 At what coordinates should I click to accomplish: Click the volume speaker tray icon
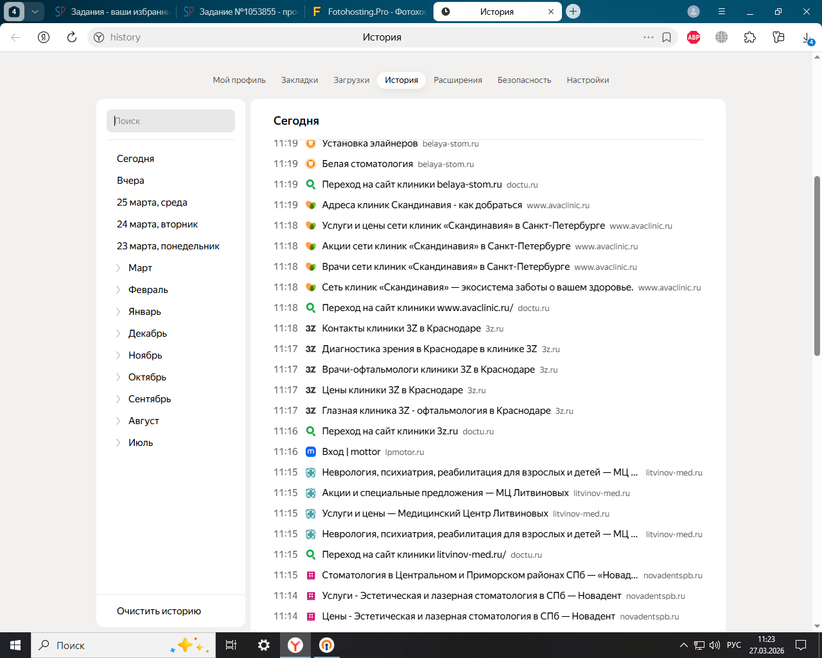[714, 645]
